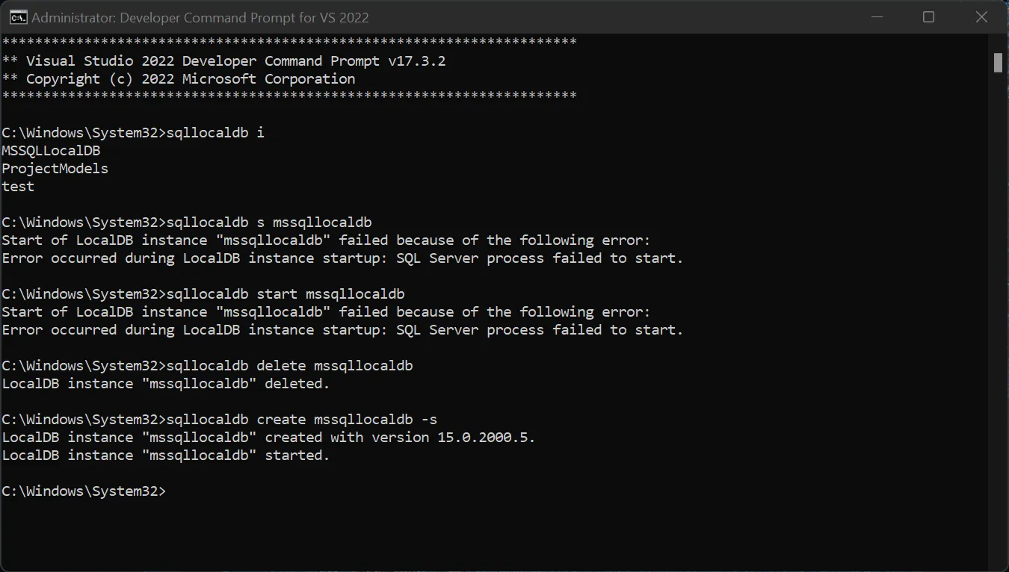
Task: Click the Visual Studio 2022 banner line
Action: tap(224, 61)
